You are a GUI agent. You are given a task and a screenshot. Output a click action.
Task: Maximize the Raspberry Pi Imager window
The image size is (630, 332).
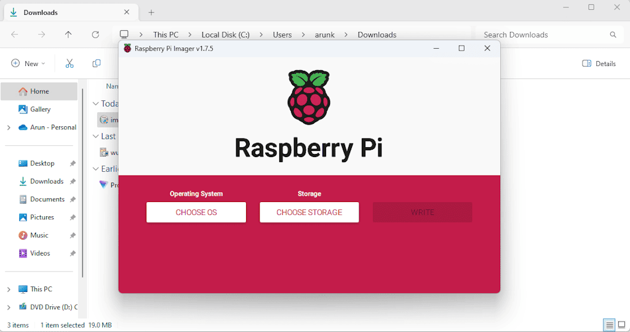coord(461,48)
